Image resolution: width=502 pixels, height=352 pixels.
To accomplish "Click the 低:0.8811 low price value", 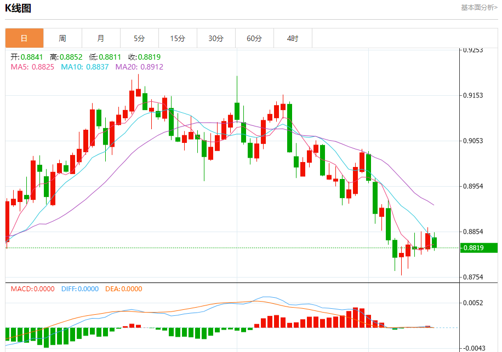I will (x=105, y=57).
